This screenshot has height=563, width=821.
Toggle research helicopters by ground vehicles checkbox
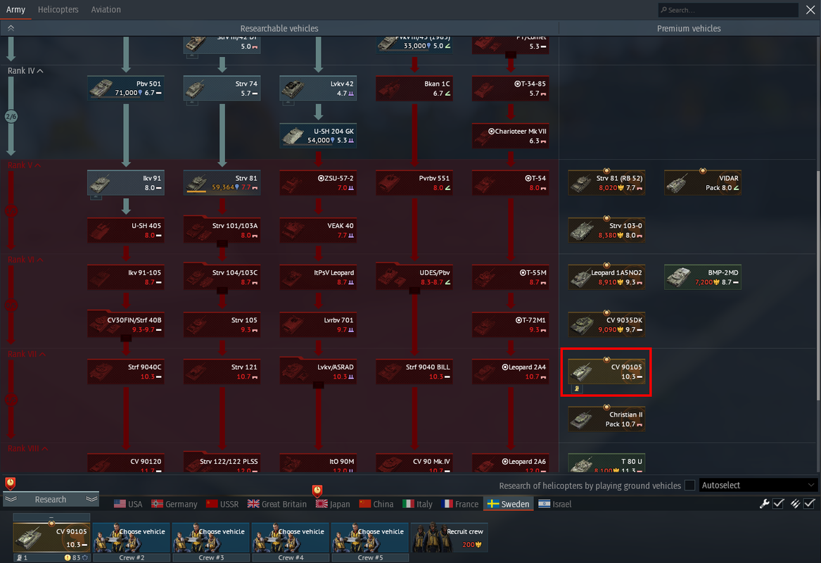point(689,486)
